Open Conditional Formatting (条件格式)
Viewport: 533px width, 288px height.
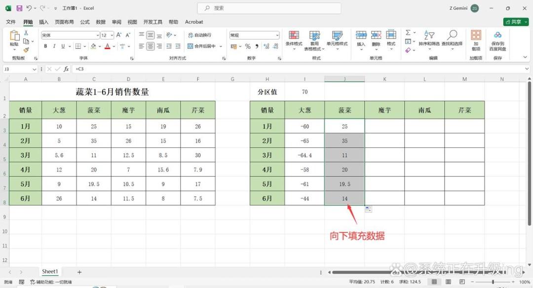click(294, 38)
